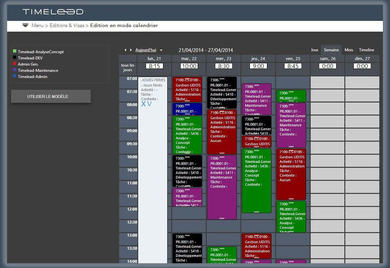The height and width of the screenshot is (268, 390).
Task: Switch to Mois view
Action: [349, 50]
